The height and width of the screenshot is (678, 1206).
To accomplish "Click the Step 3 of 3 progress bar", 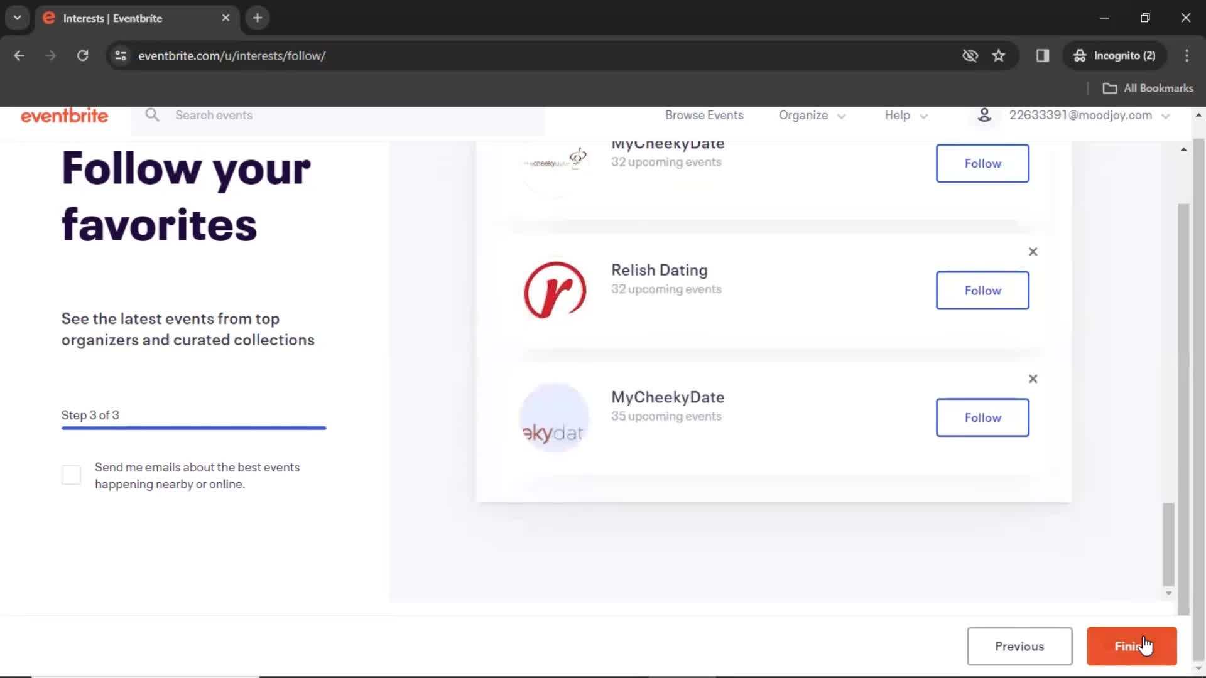I will click(x=193, y=428).
